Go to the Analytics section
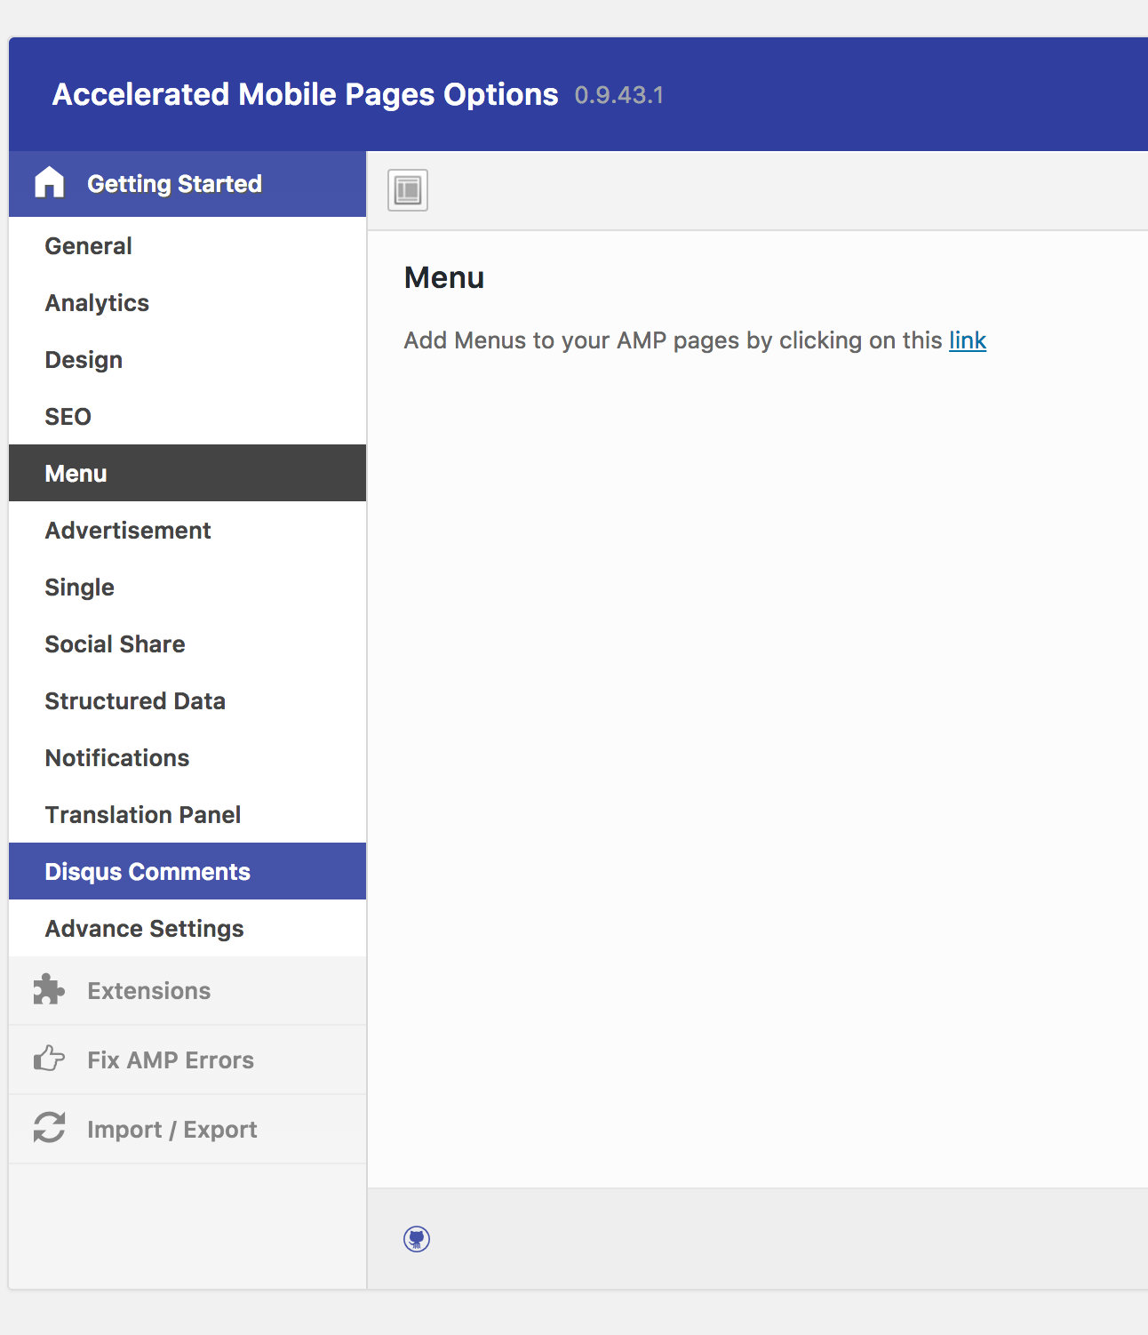Viewport: 1148px width, 1335px height. click(97, 303)
